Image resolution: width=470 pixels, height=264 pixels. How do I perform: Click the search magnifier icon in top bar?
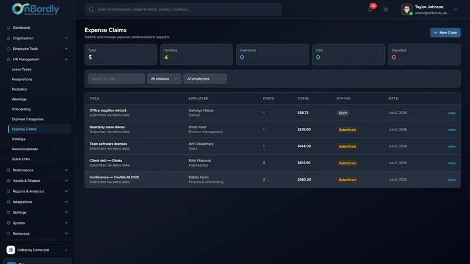point(92,9)
